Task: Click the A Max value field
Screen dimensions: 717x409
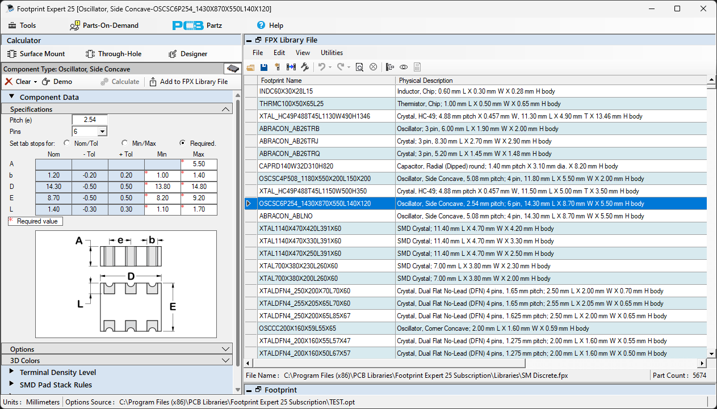Action: click(x=199, y=164)
